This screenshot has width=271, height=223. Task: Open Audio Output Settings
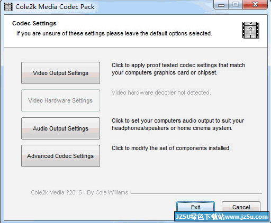coord(60,128)
